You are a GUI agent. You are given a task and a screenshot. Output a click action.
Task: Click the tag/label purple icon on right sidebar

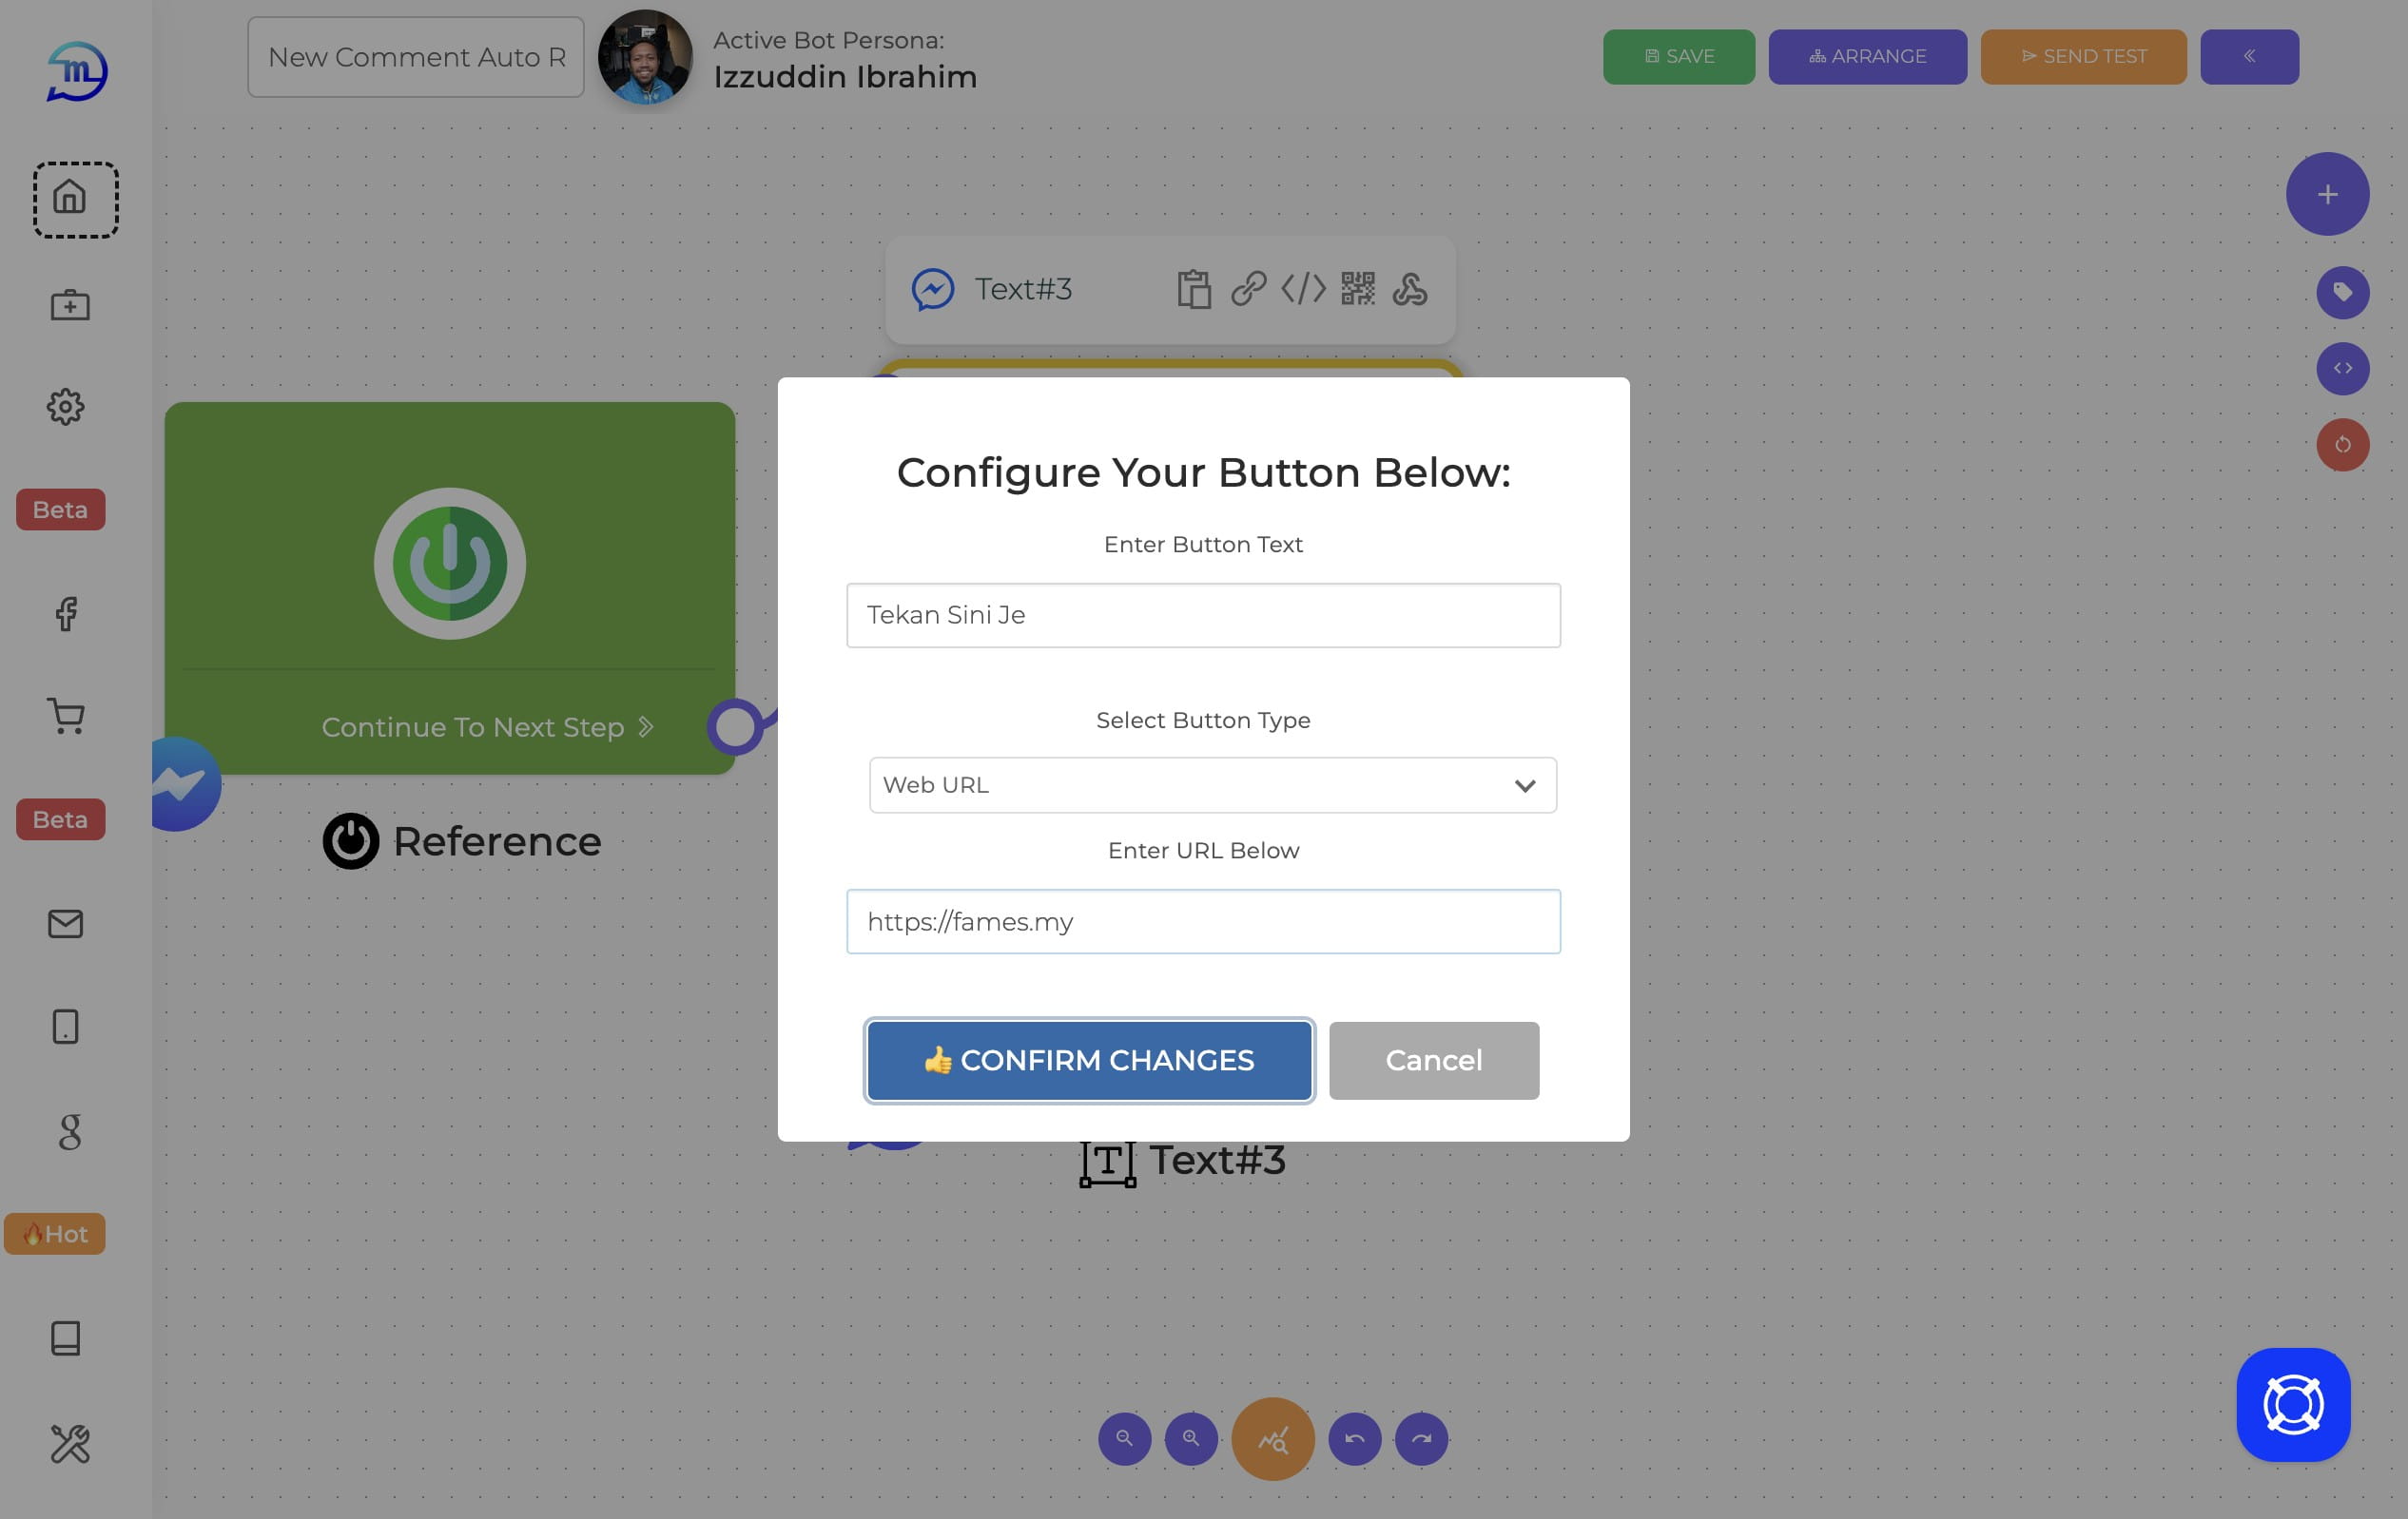2341,291
